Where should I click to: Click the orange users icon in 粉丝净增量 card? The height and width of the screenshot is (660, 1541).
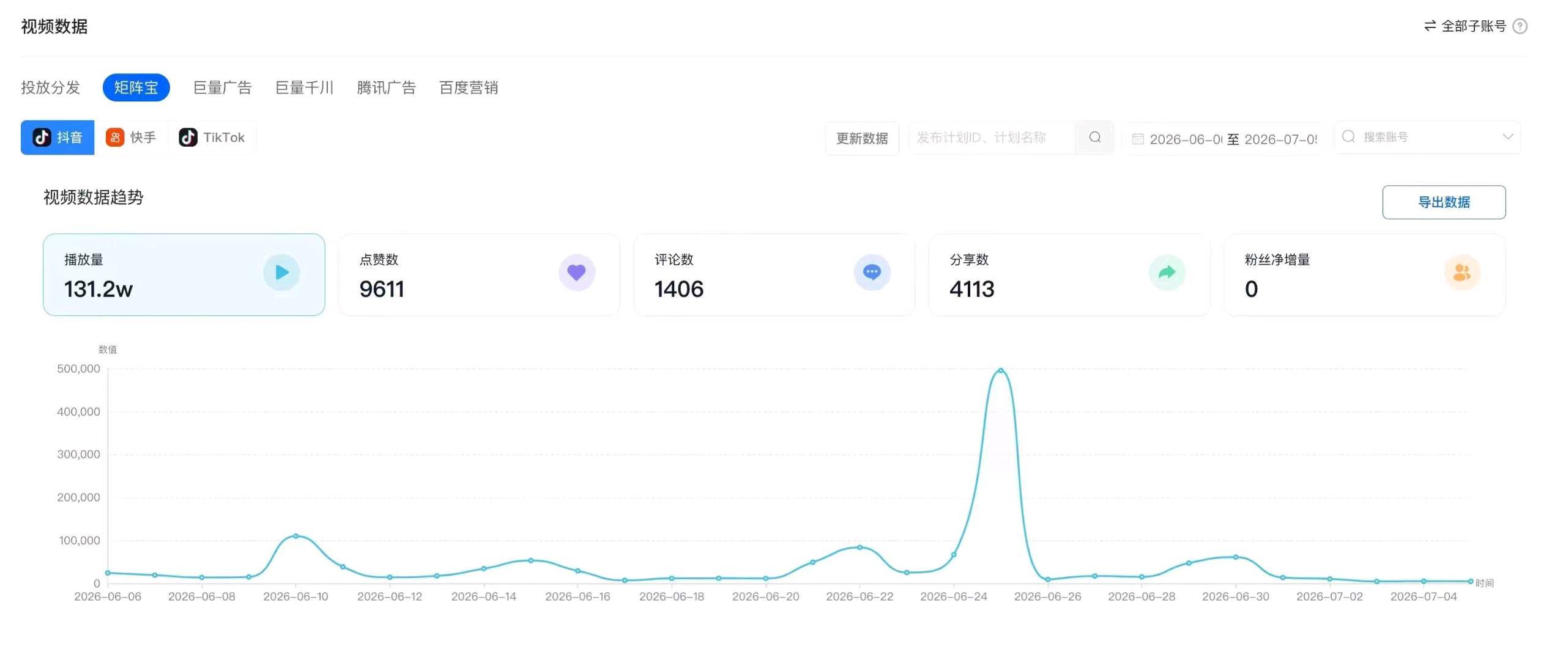pyautogui.click(x=1462, y=273)
